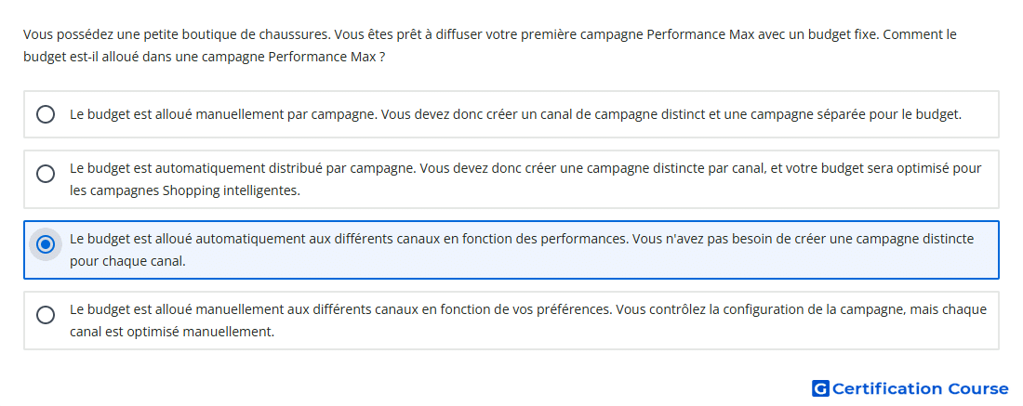This screenshot has height=406, width=1023.
Task: Select radio button for 'alloué manuellement par campagne'
Action: [x=46, y=114]
